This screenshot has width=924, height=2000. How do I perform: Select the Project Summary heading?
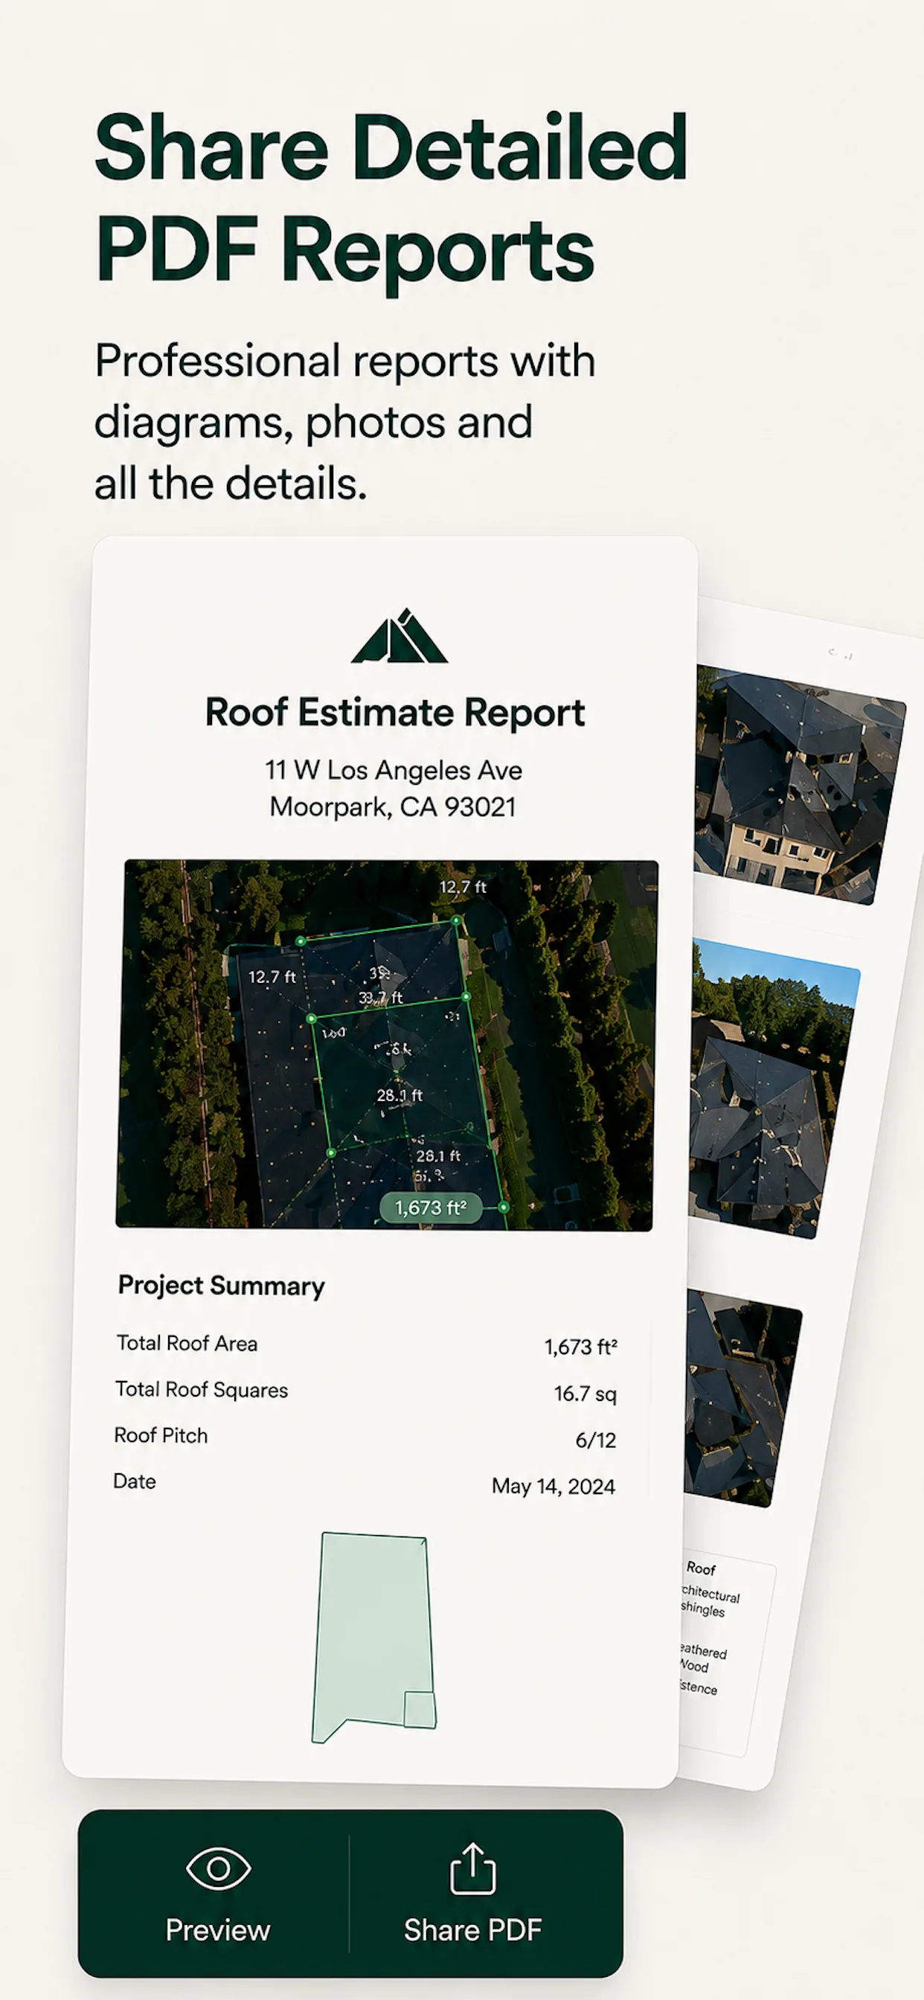coord(221,1286)
